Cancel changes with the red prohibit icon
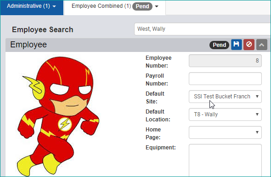The width and height of the screenshot is (271, 177). coord(249,45)
